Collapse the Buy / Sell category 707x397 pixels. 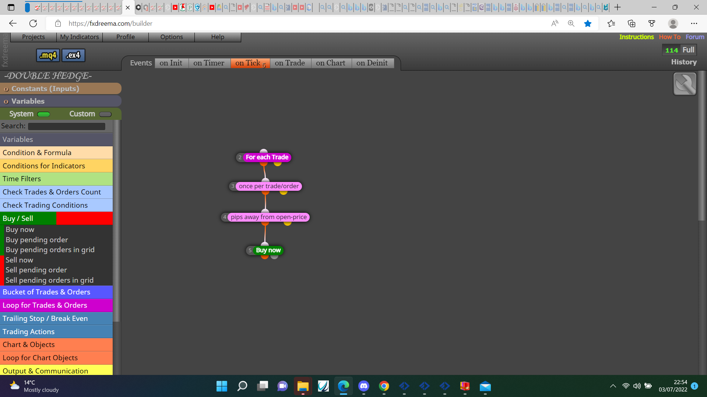pyautogui.click(x=56, y=218)
